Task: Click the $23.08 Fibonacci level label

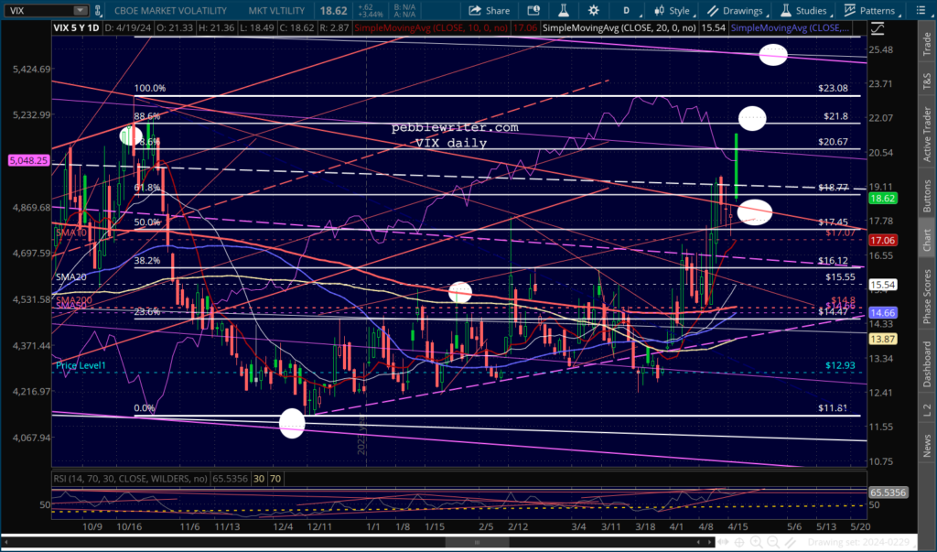Action: tap(833, 88)
